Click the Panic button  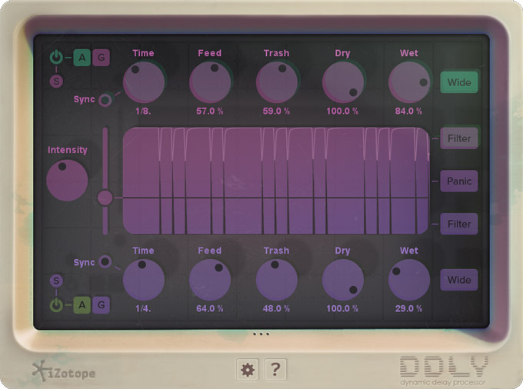tap(459, 181)
